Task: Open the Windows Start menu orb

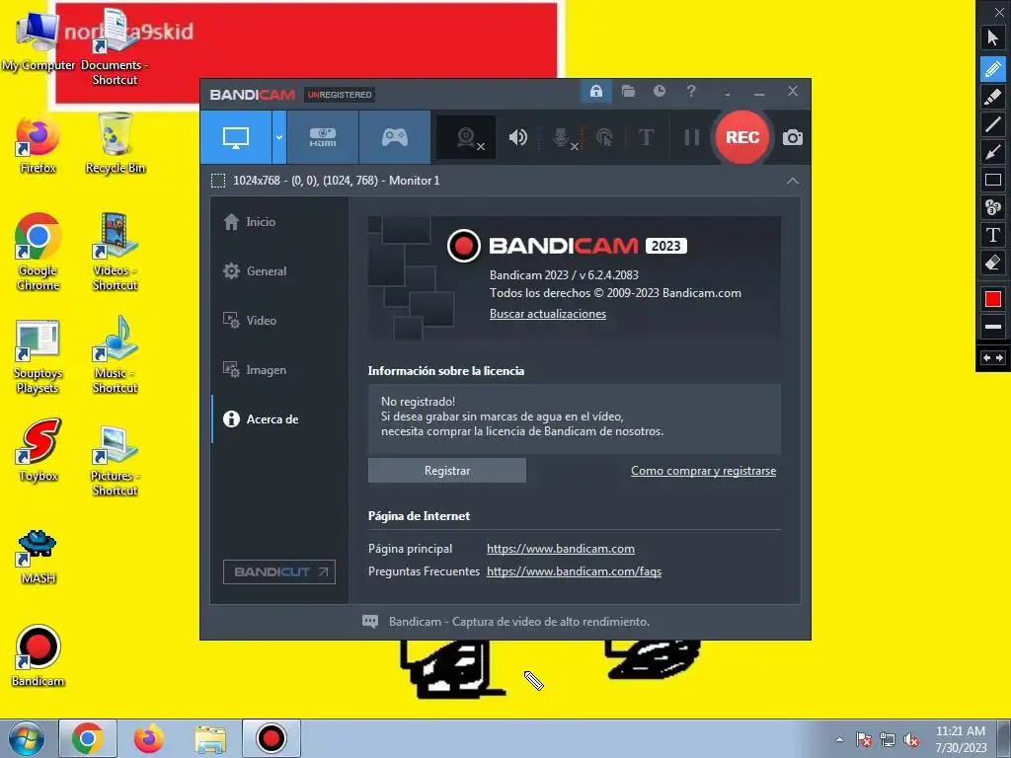Action: point(27,738)
